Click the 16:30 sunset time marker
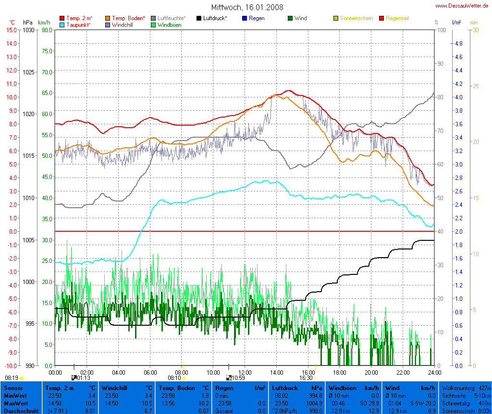Screen dimensions: 492x414 (306, 378)
